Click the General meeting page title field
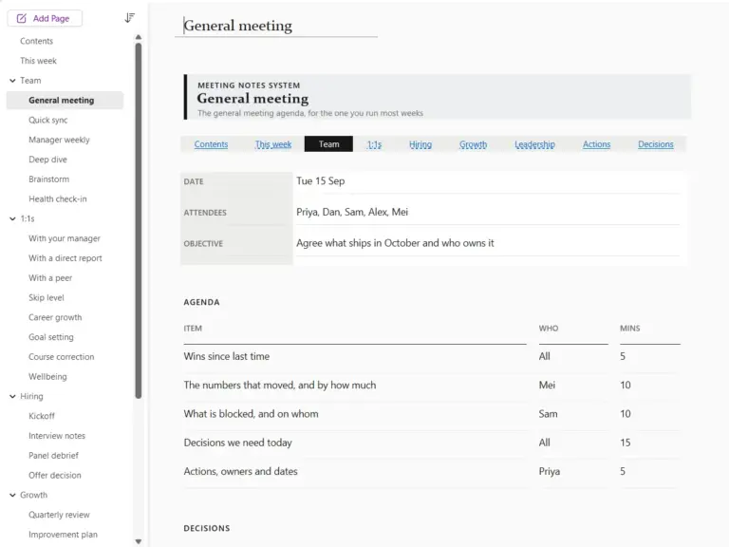729x547 pixels. pos(276,26)
